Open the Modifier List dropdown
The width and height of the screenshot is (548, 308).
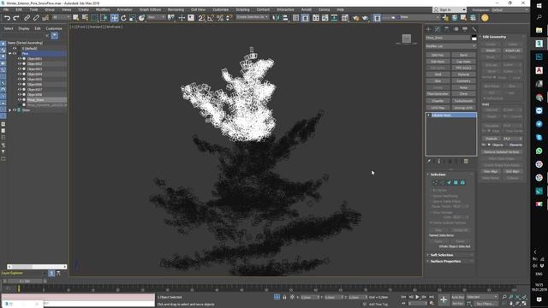(451, 46)
